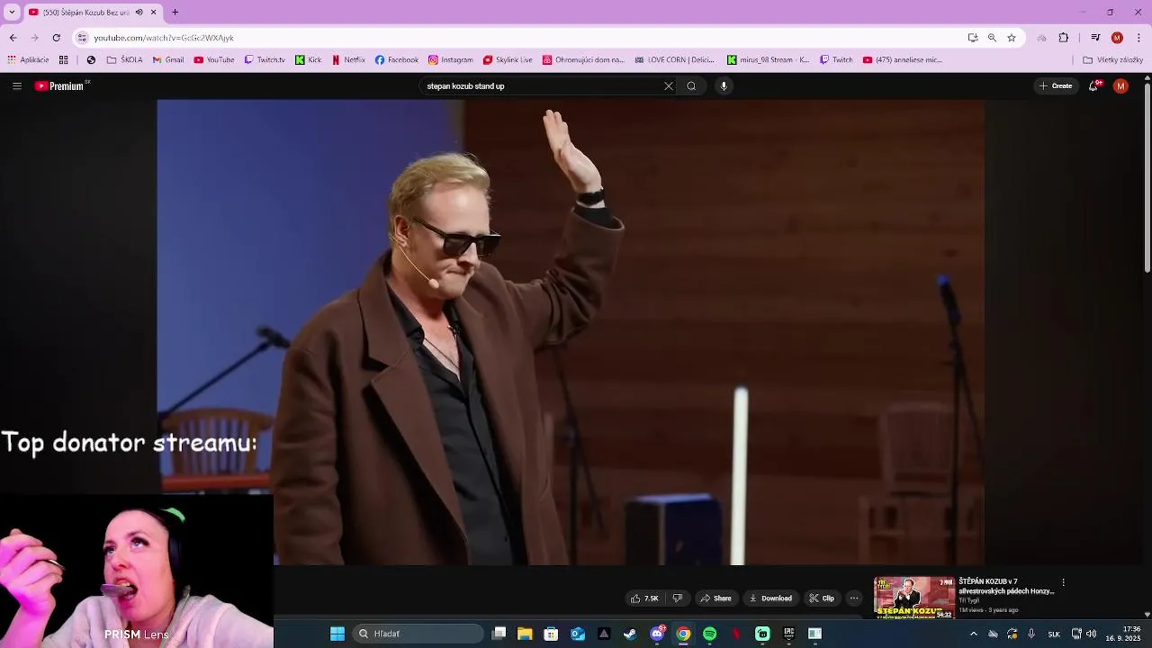Open the Netflix bookmark

pos(348,60)
